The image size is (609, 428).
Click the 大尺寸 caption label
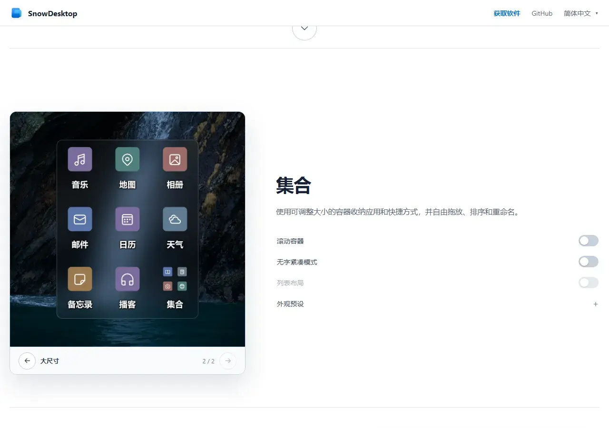point(49,361)
